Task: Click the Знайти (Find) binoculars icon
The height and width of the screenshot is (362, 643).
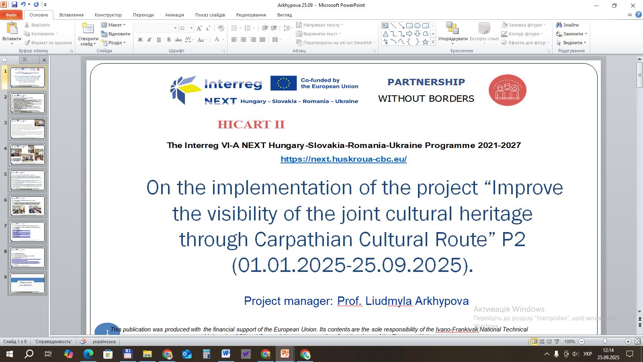Action: (559, 25)
